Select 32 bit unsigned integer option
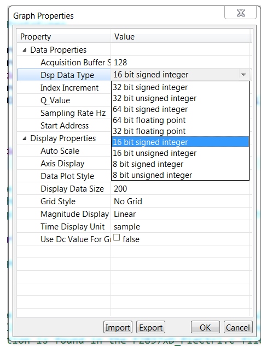 [x=180, y=98]
